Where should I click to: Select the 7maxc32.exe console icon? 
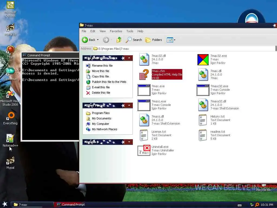coord(203,90)
